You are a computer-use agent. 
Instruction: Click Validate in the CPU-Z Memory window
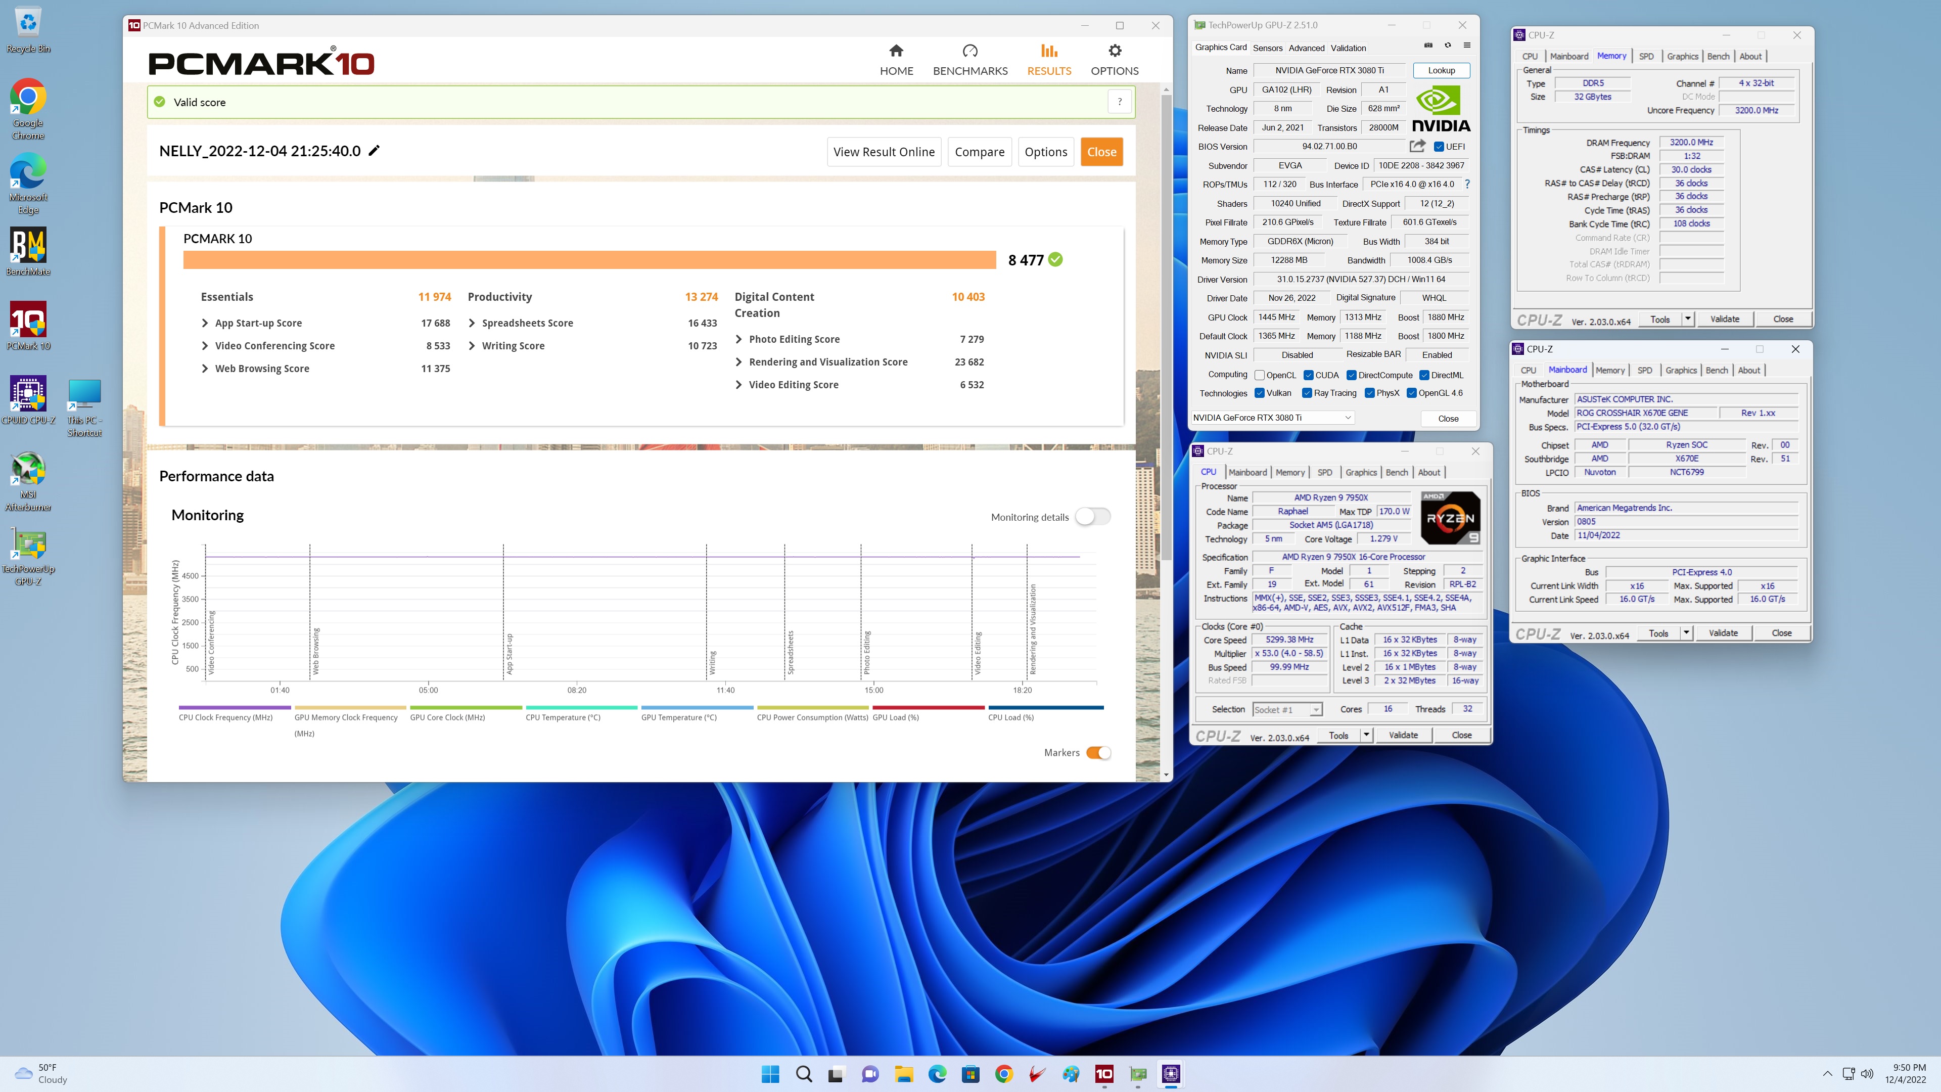tap(1725, 319)
